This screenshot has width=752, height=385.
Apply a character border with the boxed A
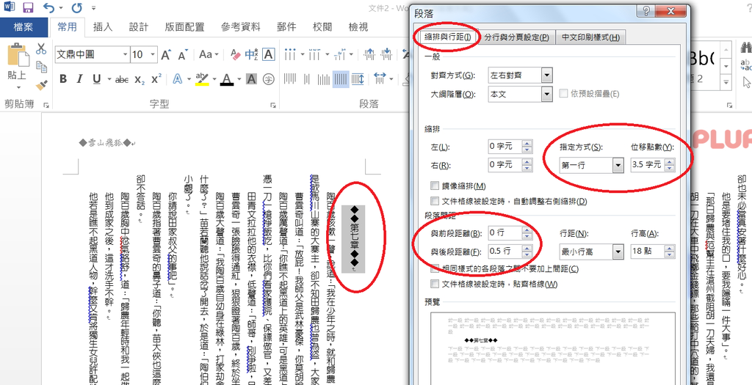(269, 54)
